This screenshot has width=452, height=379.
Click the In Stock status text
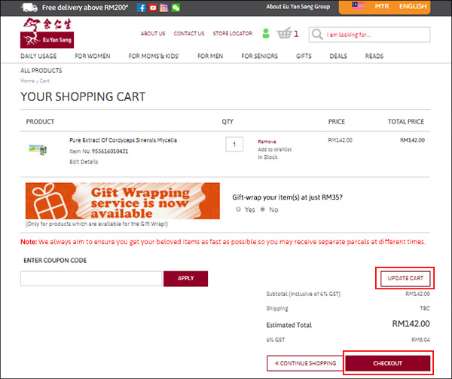(267, 157)
